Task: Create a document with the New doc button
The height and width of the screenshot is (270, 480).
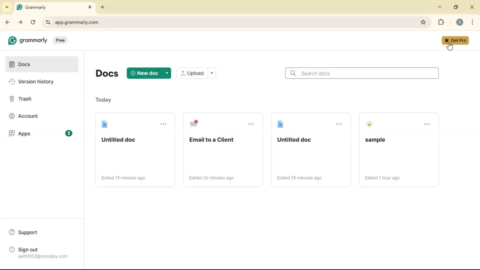Action: pyautogui.click(x=144, y=73)
